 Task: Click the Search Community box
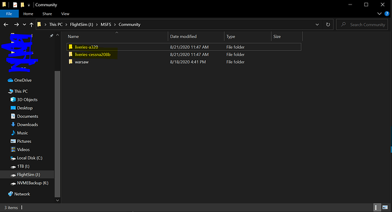click(362, 24)
